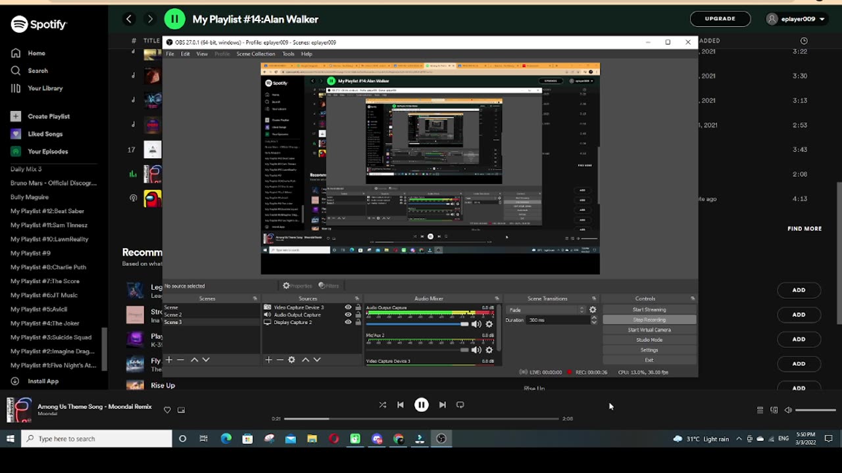
Task: Click Start Streaming in OBS Controls
Action: pyautogui.click(x=649, y=309)
